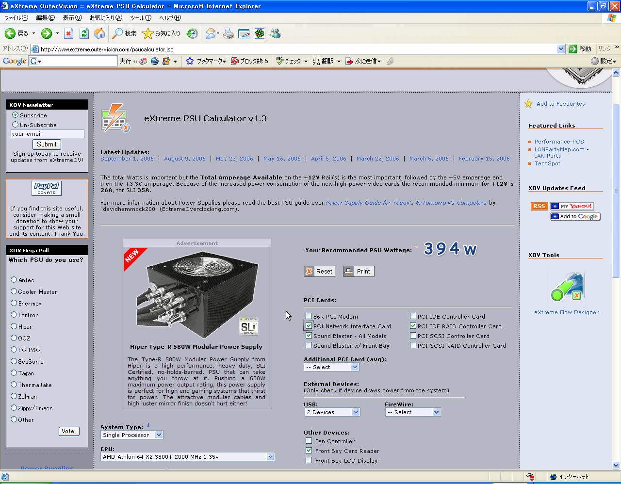Expand the Back button history arrow

(33, 33)
